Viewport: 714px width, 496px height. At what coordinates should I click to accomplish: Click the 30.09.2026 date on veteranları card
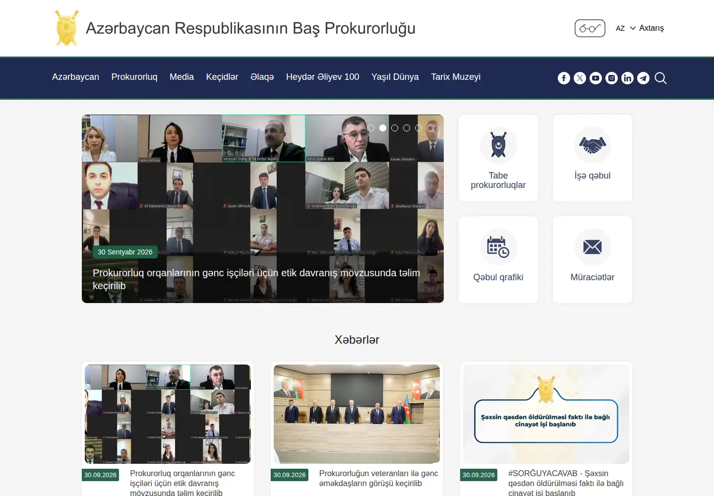coord(290,475)
